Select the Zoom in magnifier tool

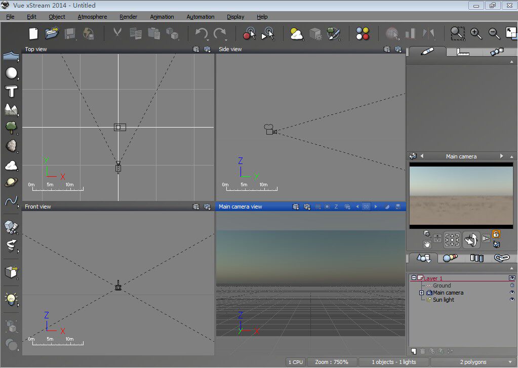tap(476, 33)
